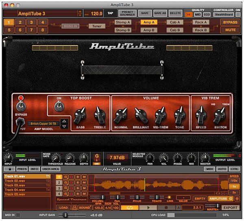Switch to preset slot 5
244x221 pixels.
(9, 30)
